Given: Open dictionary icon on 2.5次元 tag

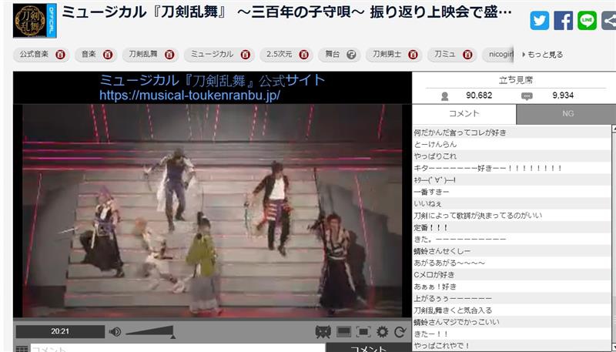Looking at the screenshot, I should tap(303, 55).
